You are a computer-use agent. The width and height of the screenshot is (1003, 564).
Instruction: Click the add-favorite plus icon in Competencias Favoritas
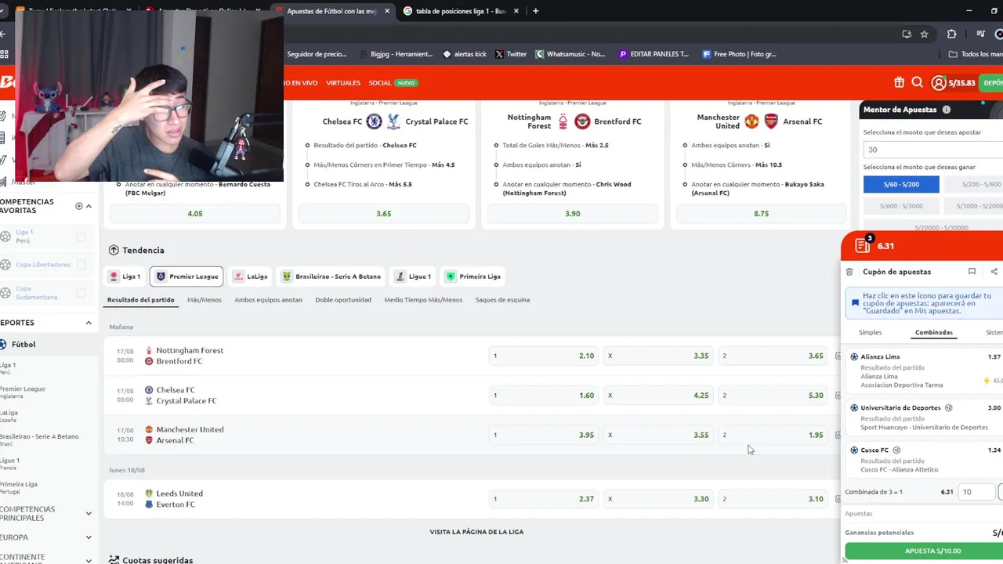78,206
